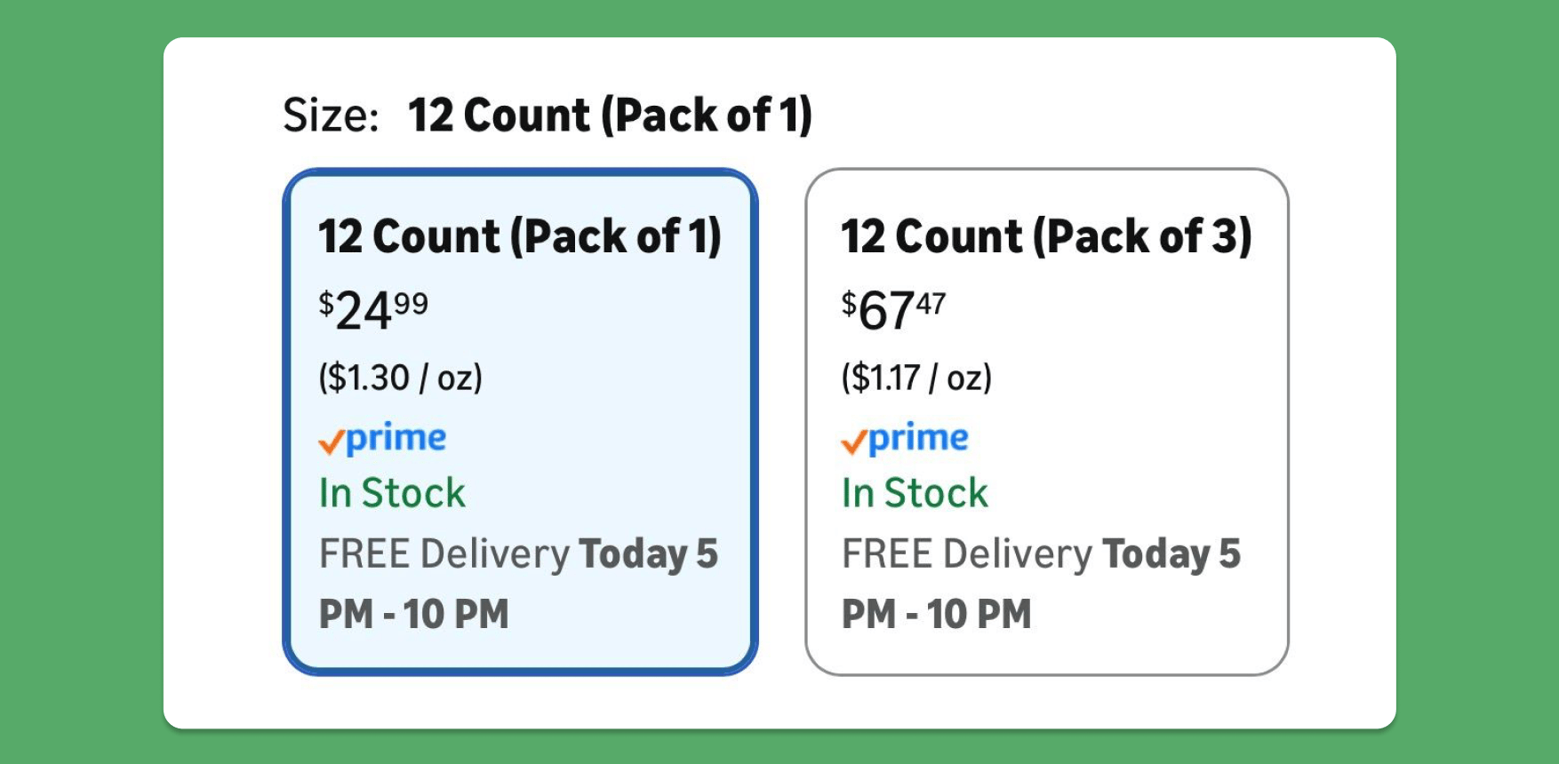Click orange Prime checkmark in Pack of 3 card
The height and width of the screenshot is (764, 1559).
tap(853, 442)
